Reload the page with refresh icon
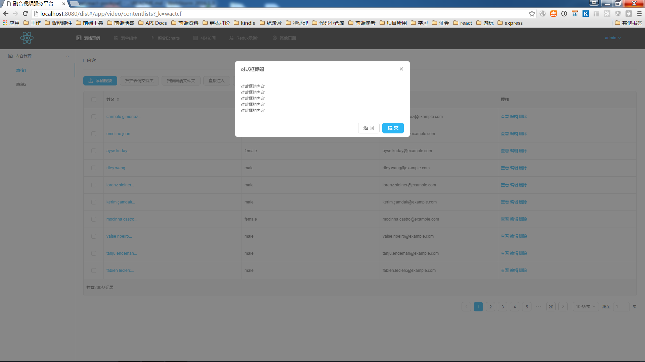Screen dimensions: 645x362 point(25,14)
